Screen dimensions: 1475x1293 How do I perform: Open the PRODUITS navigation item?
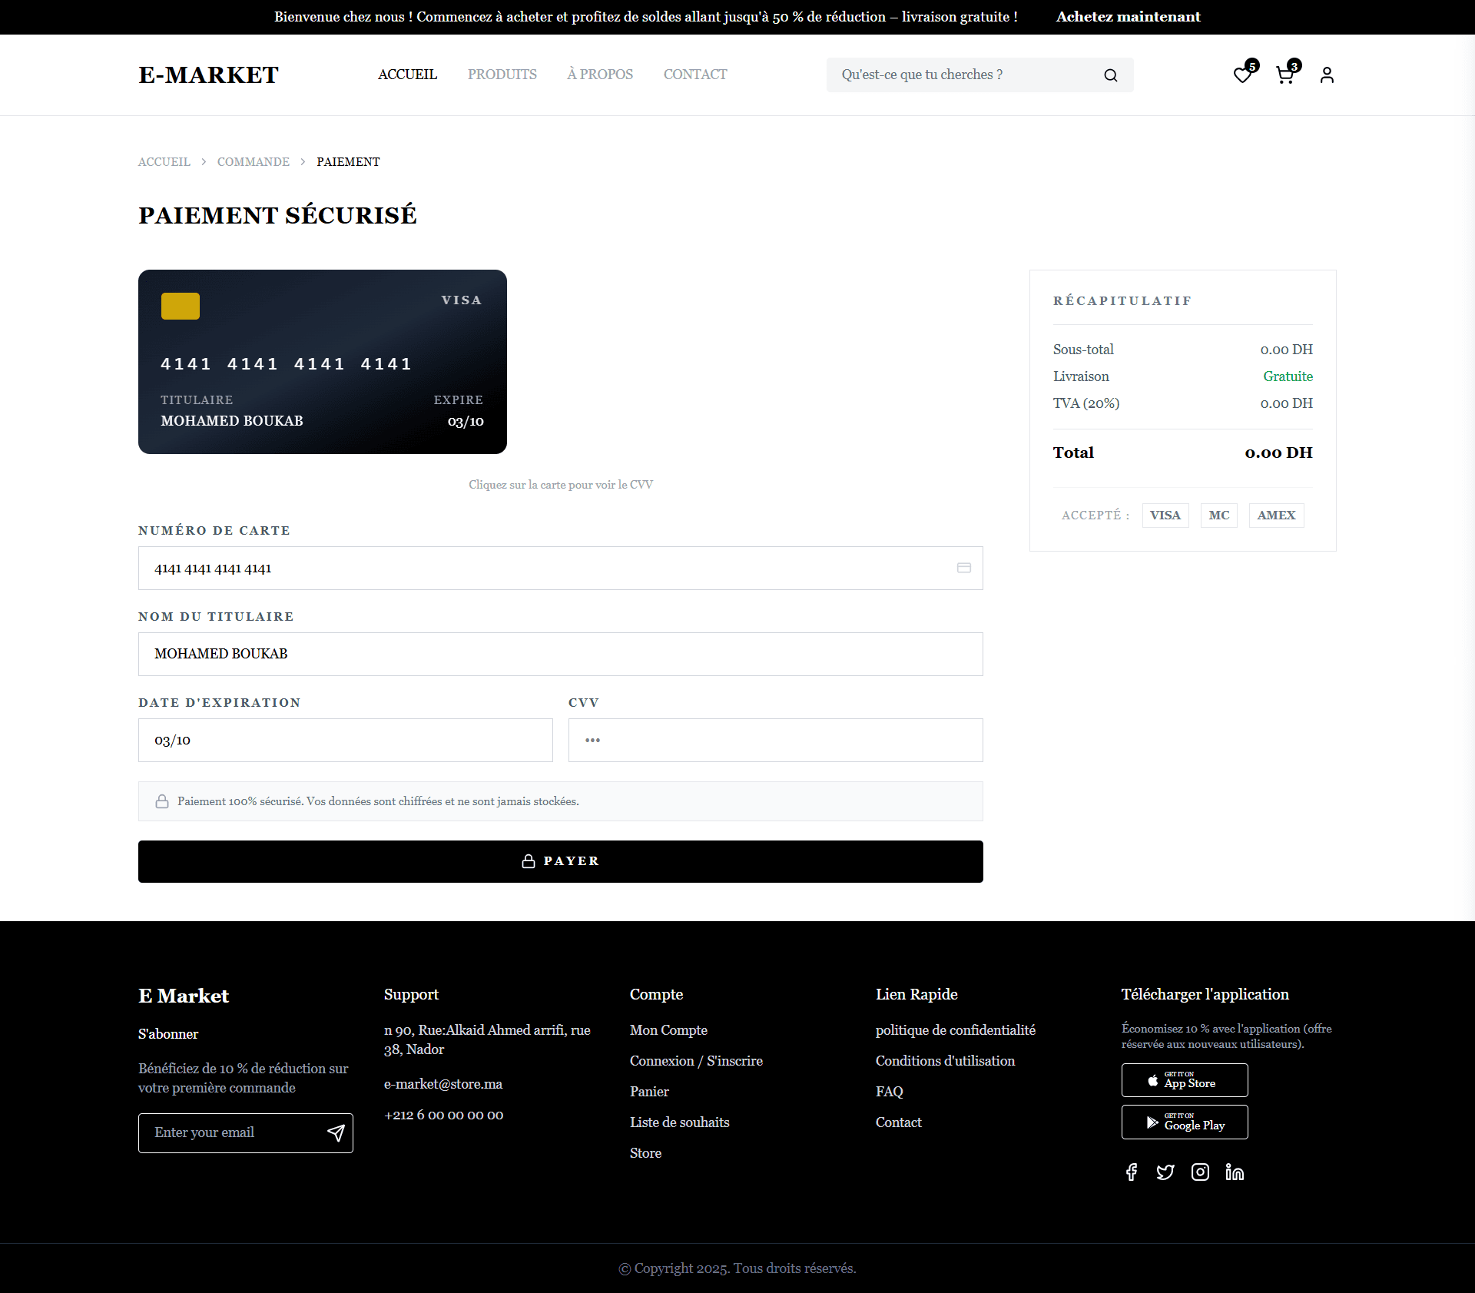(x=502, y=75)
